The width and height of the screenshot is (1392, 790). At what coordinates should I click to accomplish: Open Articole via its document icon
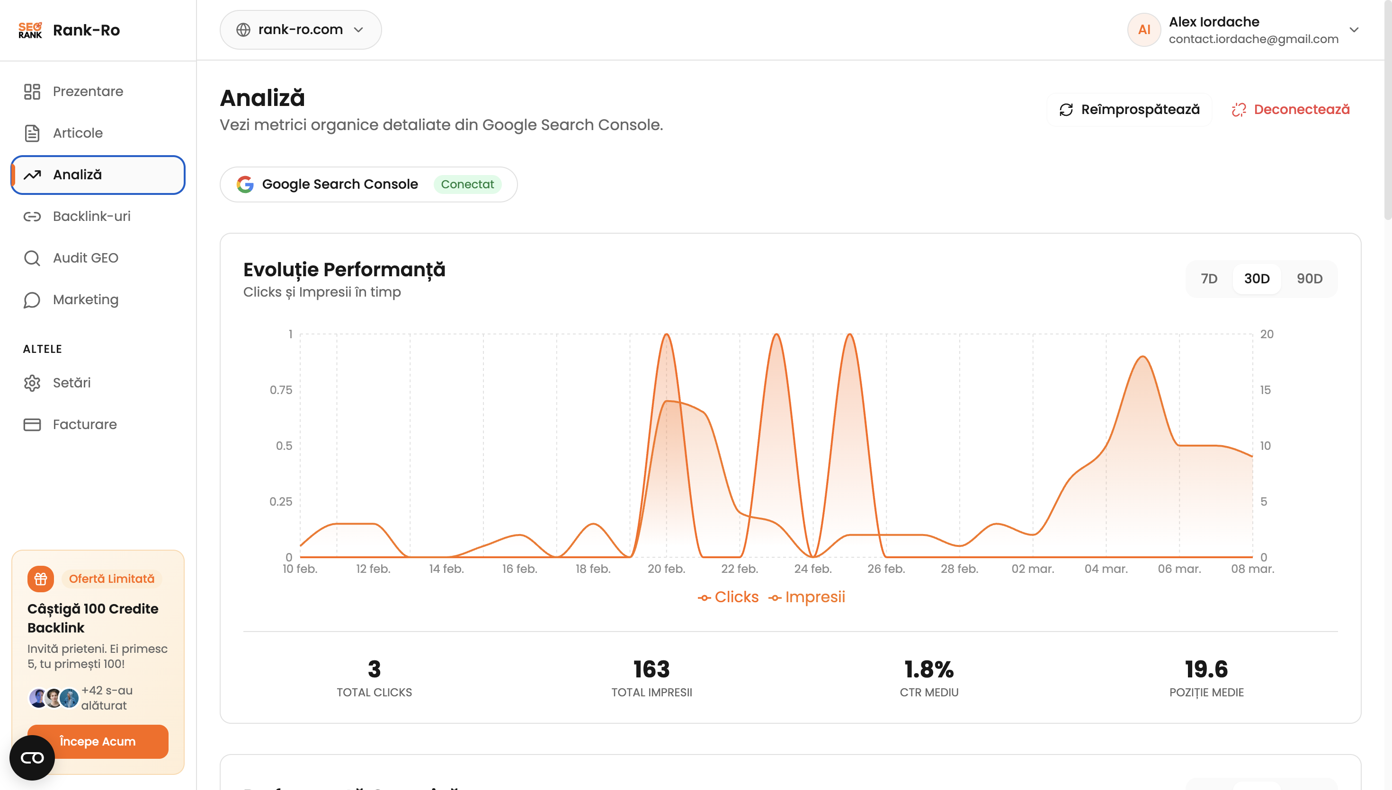click(32, 133)
